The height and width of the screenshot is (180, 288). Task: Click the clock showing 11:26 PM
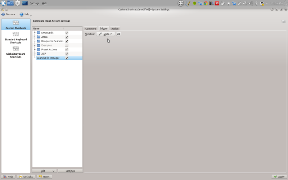tap(276, 3)
